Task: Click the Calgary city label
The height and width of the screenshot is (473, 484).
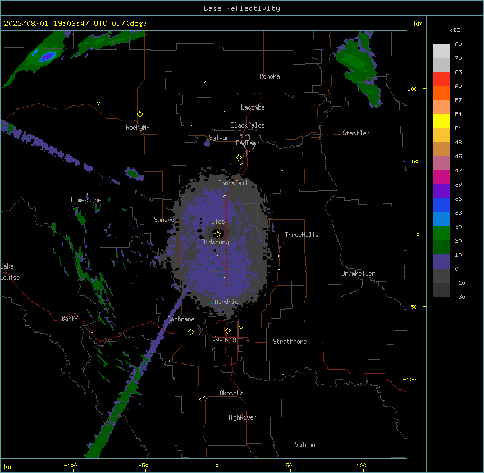Action: point(224,339)
